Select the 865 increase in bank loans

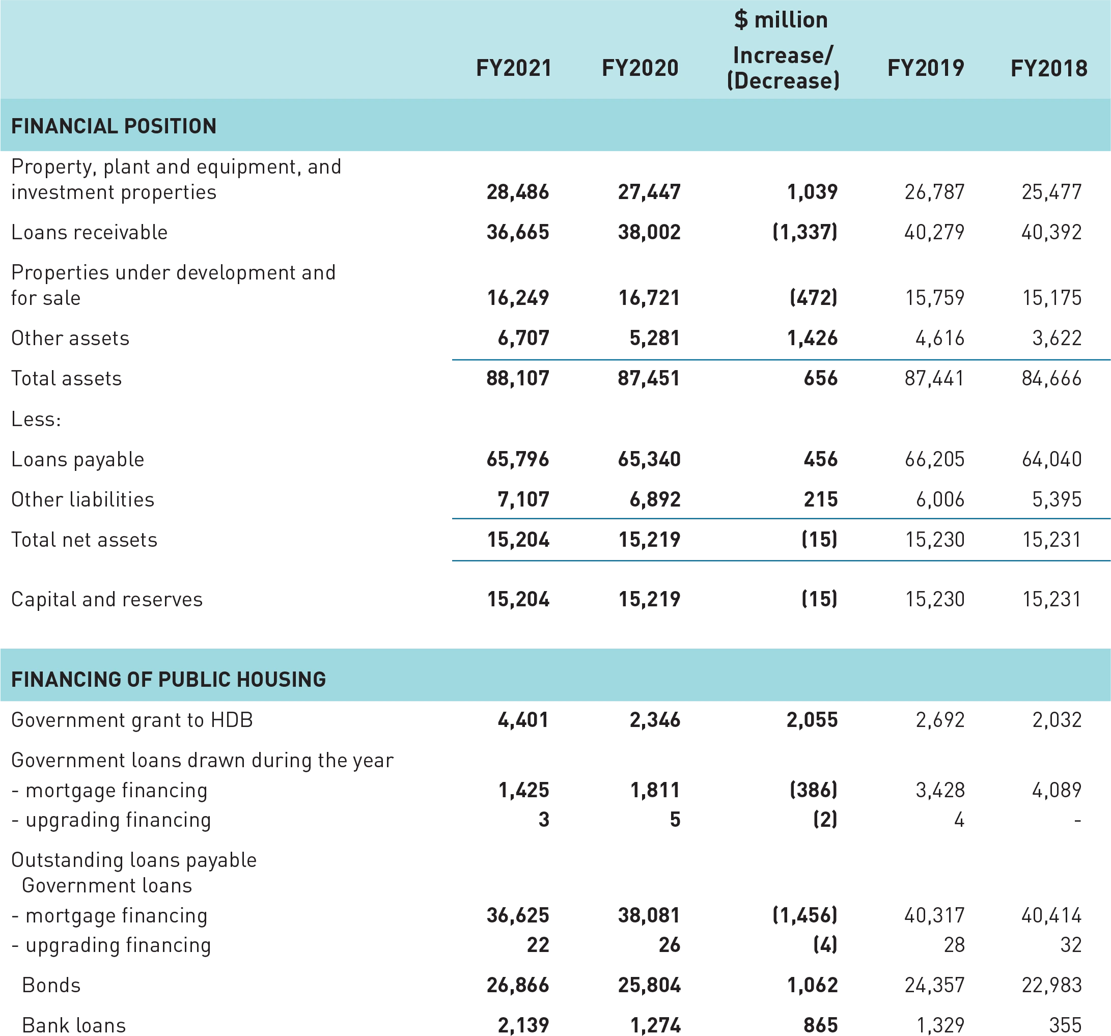pos(821,1025)
